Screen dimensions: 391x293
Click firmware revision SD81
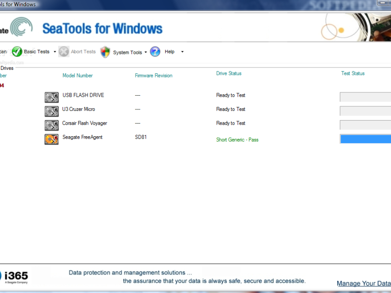click(141, 137)
